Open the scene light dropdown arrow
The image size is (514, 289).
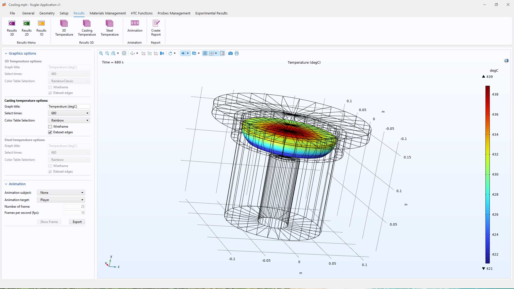[188, 53]
